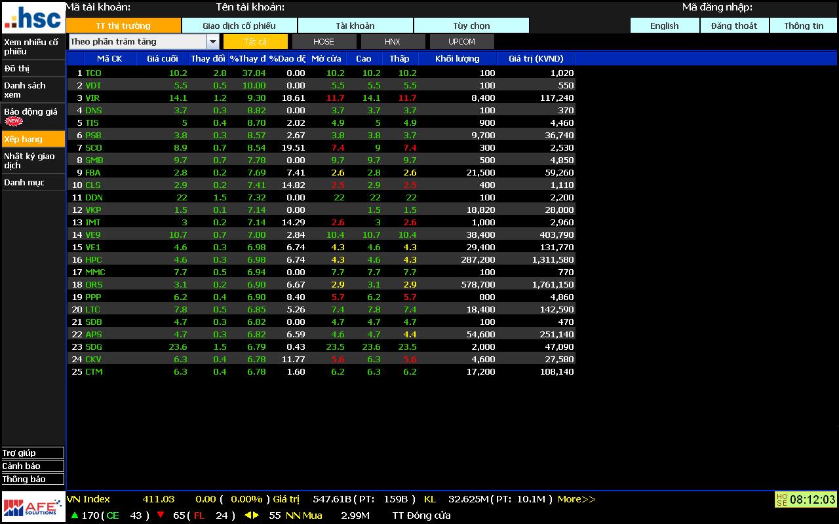
Task: Select stock SCO in the ranking
Action: pos(94,147)
